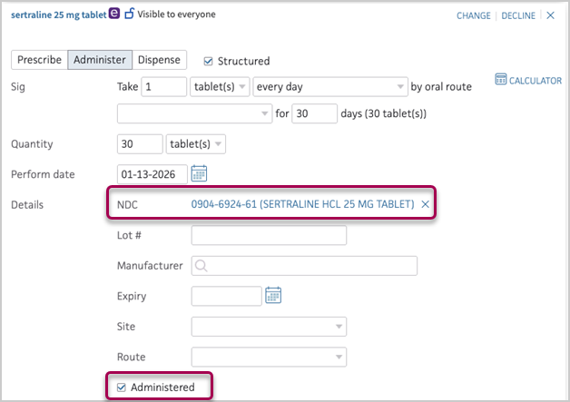Click the Manufacturer search magnifier icon
This screenshot has width=570, height=402.
point(201,266)
